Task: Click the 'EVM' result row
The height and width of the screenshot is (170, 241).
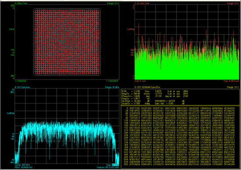Action: click(155, 91)
